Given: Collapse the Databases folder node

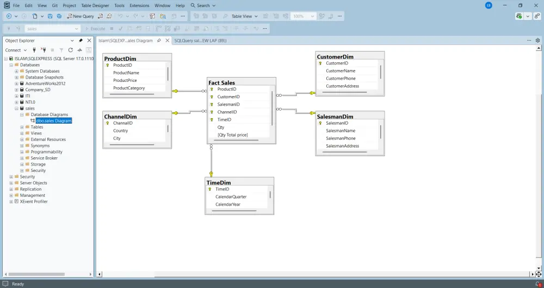Looking at the screenshot, I should (11, 65).
